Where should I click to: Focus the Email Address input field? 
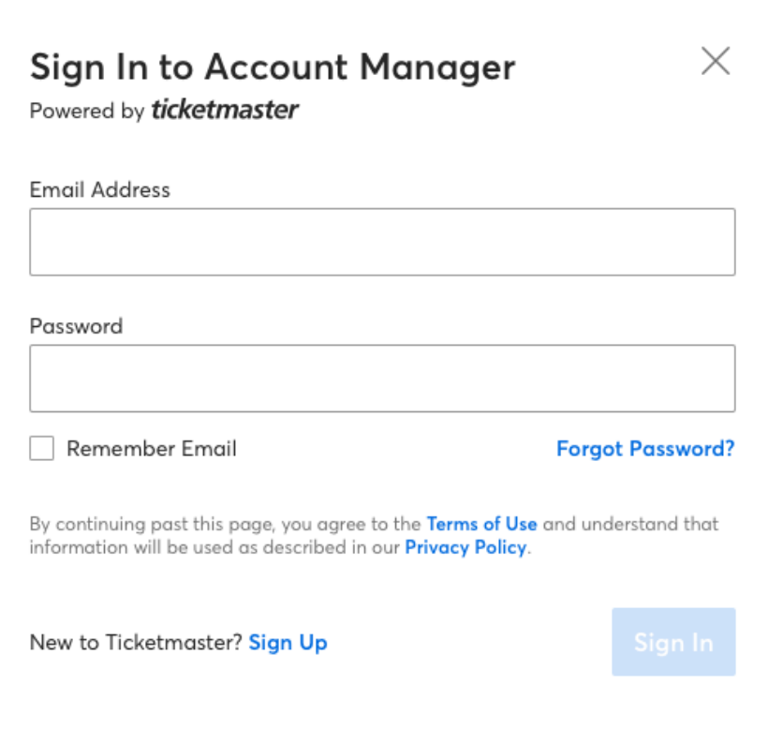382,242
